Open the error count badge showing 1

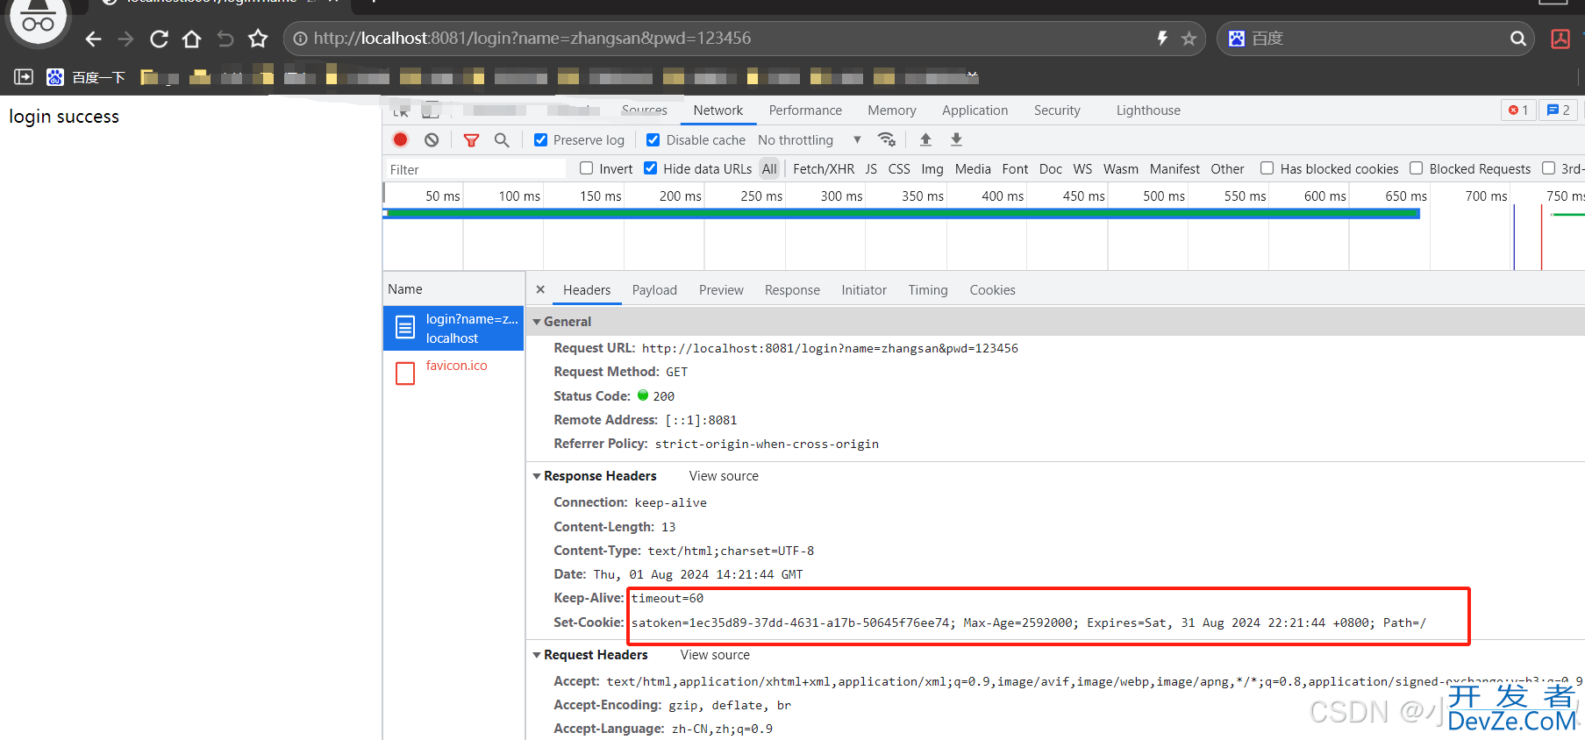pos(1518,110)
